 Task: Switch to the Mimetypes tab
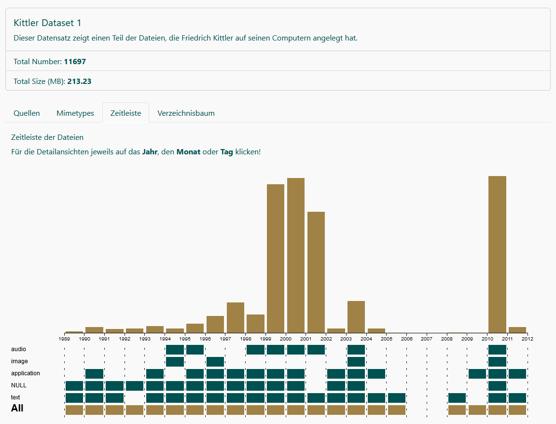[75, 113]
